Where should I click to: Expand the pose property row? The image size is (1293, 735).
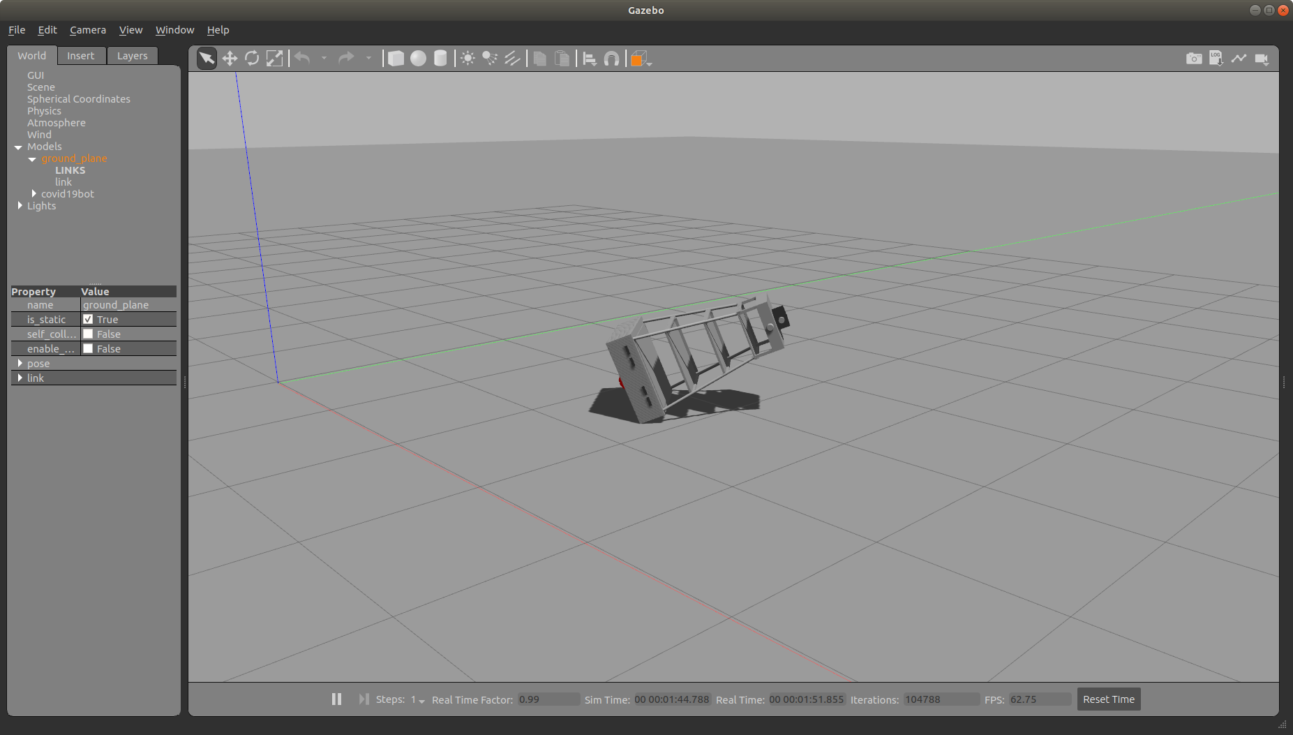(x=20, y=363)
